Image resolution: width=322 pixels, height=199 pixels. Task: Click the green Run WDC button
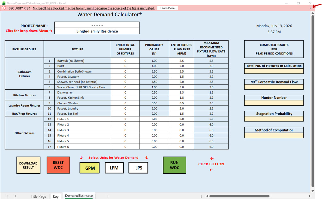174,165
